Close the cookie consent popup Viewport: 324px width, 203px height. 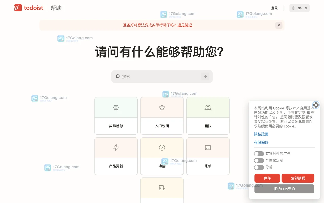(316, 105)
